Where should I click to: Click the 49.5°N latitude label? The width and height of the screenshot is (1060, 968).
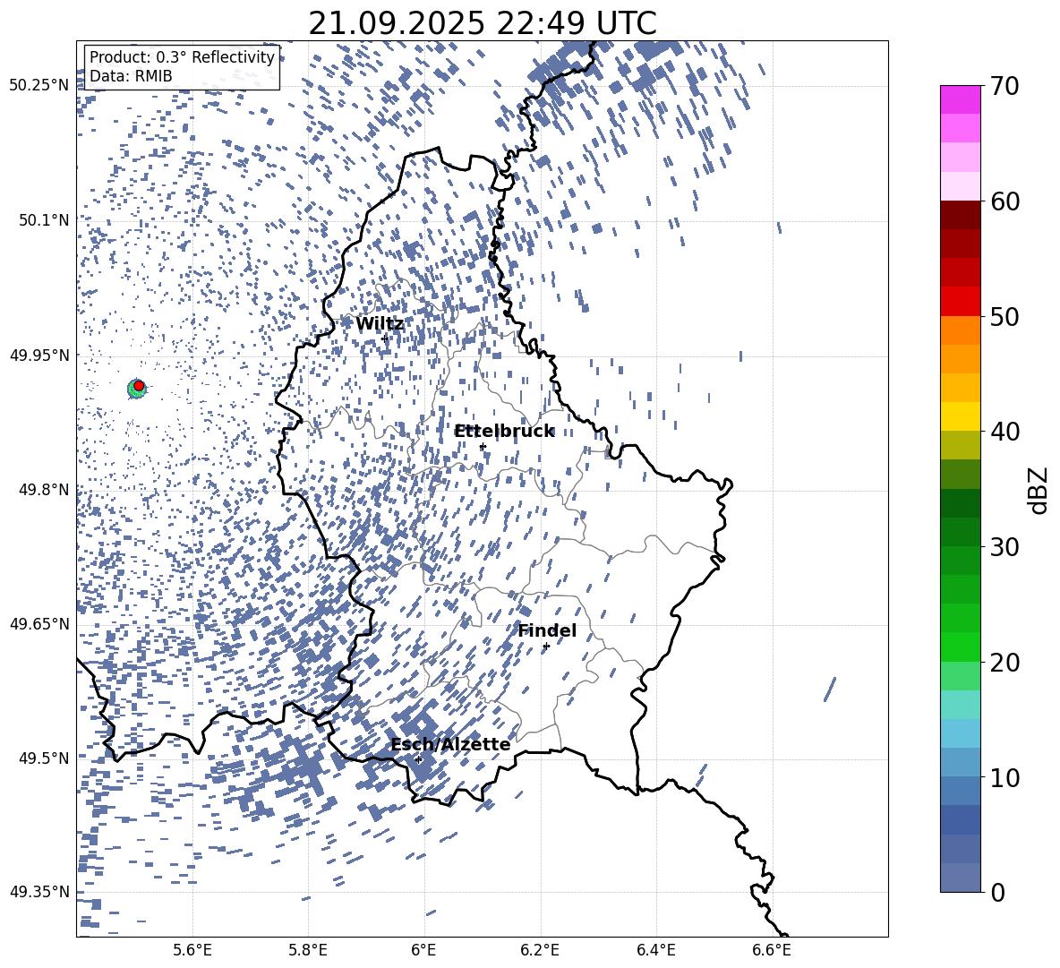(x=44, y=758)
